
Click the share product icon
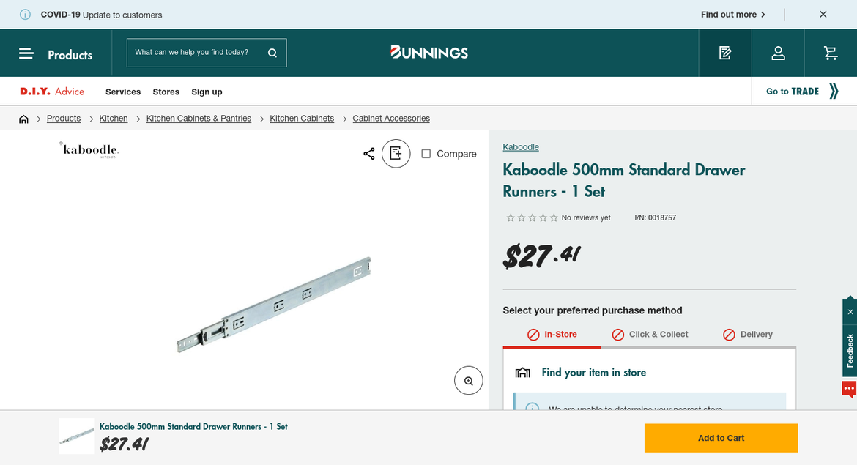[369, 154]
